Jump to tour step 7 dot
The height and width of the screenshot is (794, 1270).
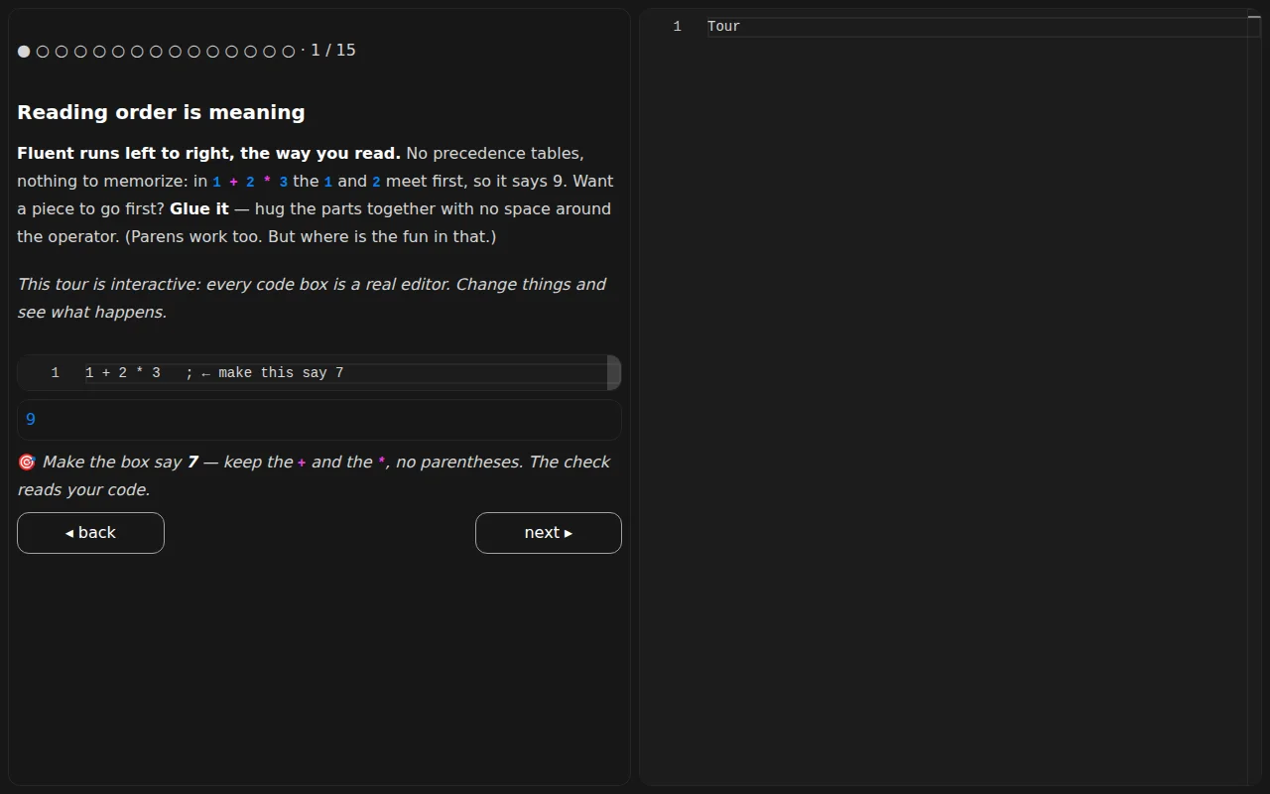[137, 52]
